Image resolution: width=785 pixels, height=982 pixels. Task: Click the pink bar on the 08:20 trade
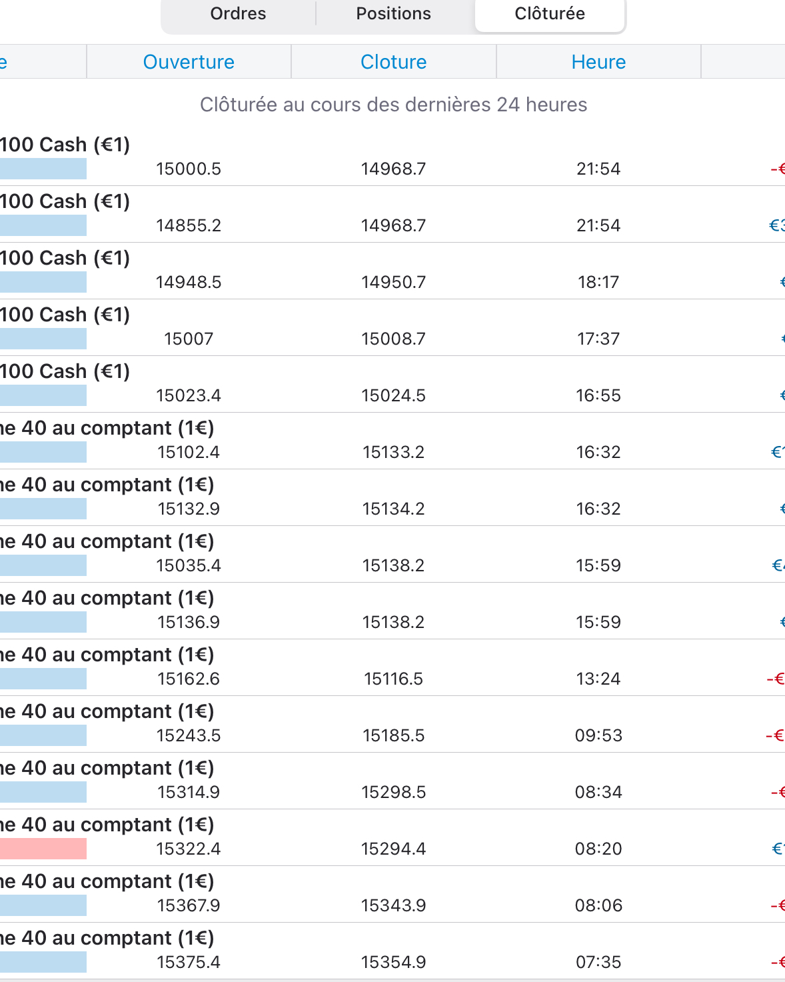tap(43, 849)
